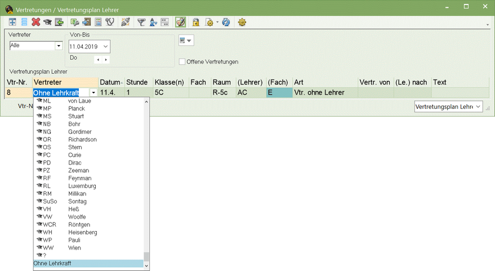Select Ohne Lehrkraft at list bottom
The width and height of the screenshot is (495, 271).
pyautogui.click(x=88, y=264)
